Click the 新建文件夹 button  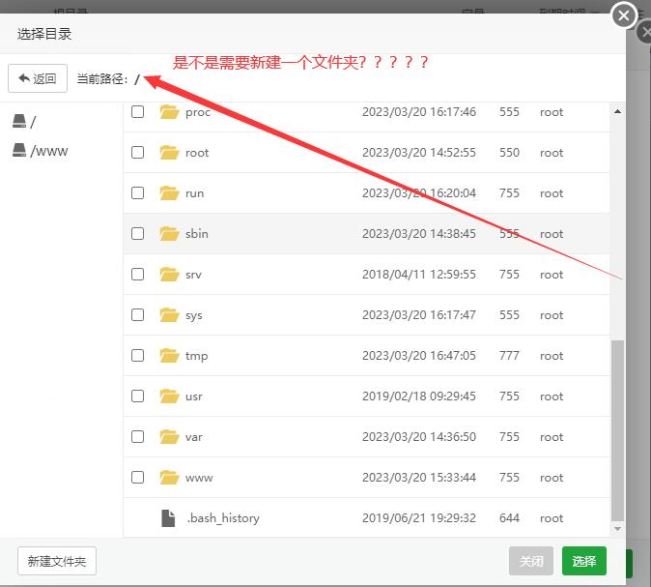[x=57, y=561]
